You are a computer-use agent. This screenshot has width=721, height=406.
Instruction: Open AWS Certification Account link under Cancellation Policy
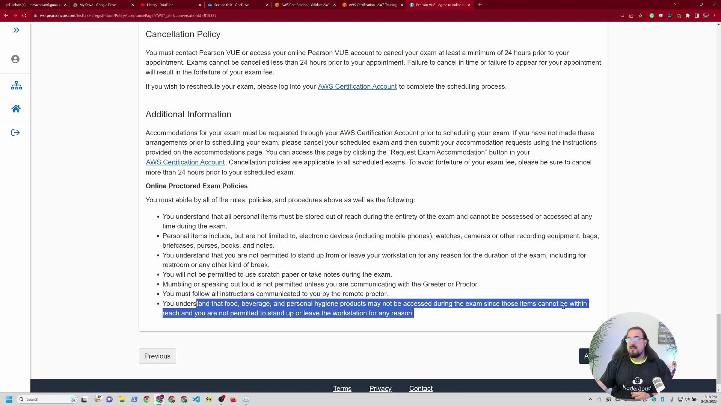[x=357, y=86]
